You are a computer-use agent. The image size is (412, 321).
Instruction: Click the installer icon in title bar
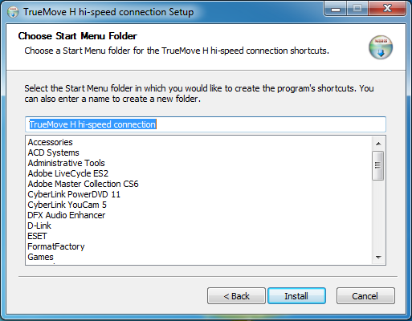pyautogui.click(x=13, y=12)
